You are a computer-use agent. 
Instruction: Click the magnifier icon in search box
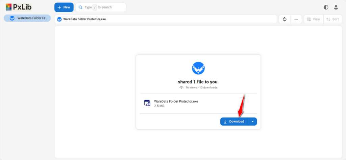[80, 7]
